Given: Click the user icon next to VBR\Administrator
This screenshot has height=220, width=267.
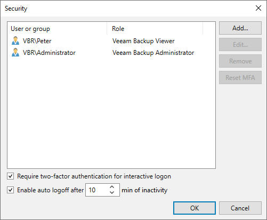Looking at the screenshot, I should [x=15, y=52].
